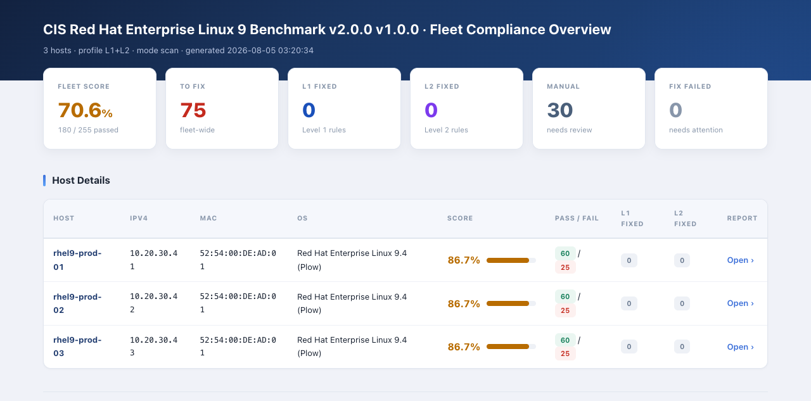Click the red 25 fail badge for rhel9-prod-03
Screen dimensions: 811x401
tap(565, 353)
